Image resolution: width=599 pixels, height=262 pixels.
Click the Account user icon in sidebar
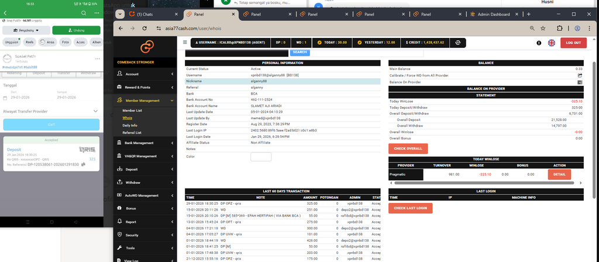[119, 74]
